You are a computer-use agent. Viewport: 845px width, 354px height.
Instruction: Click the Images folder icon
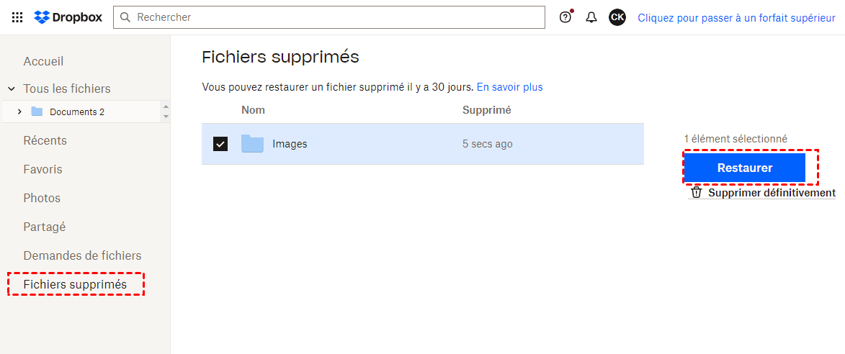click(x=252, y=144)
